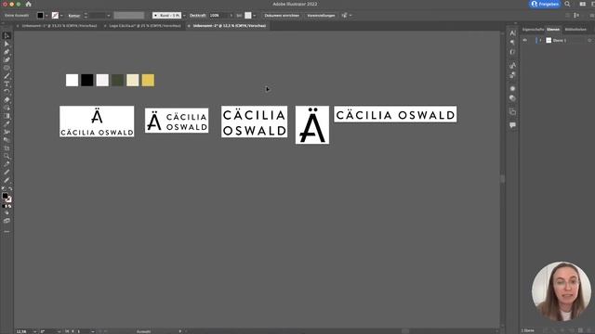Switch to the Eigenschaften panel tab

[x=533, y=30]
